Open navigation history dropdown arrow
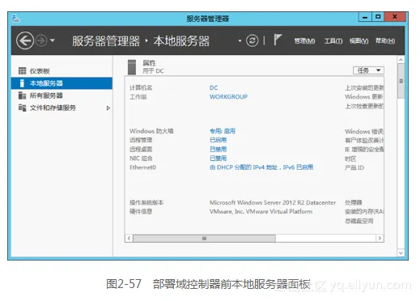Screen dimensions: 420x301 pos(53,40)
